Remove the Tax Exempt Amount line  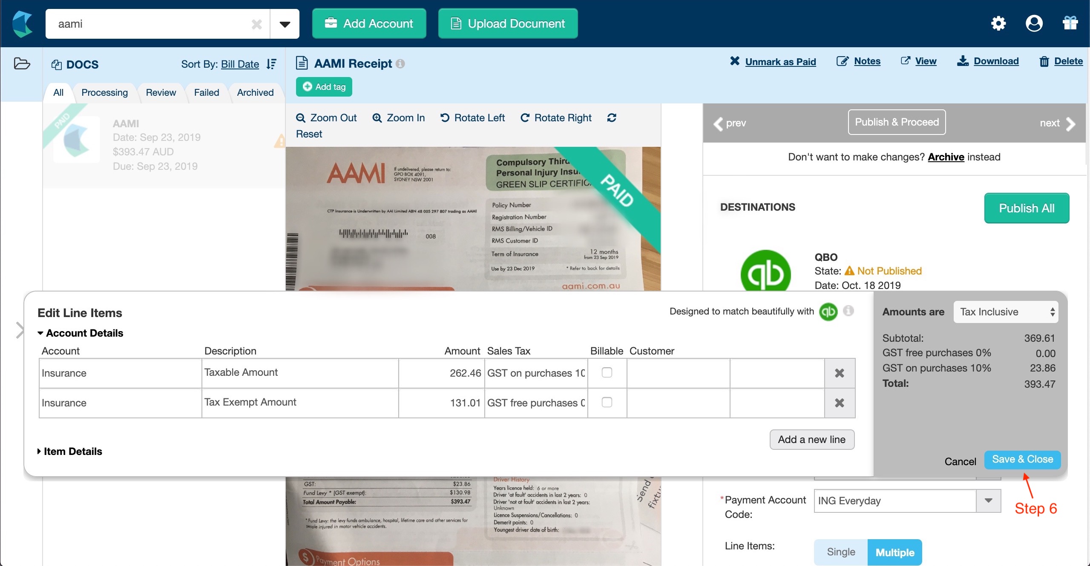tap(840, 403)
